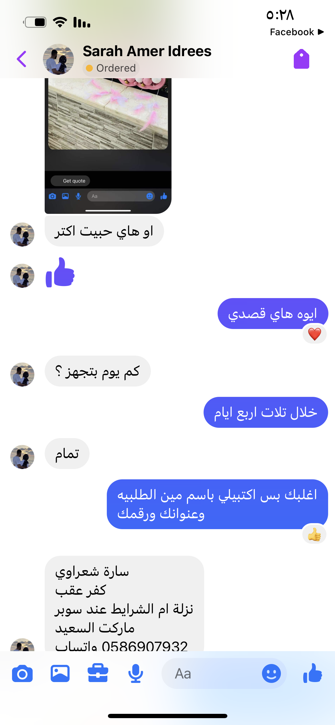Open the photo gallery picker icon

pos(60,673)
